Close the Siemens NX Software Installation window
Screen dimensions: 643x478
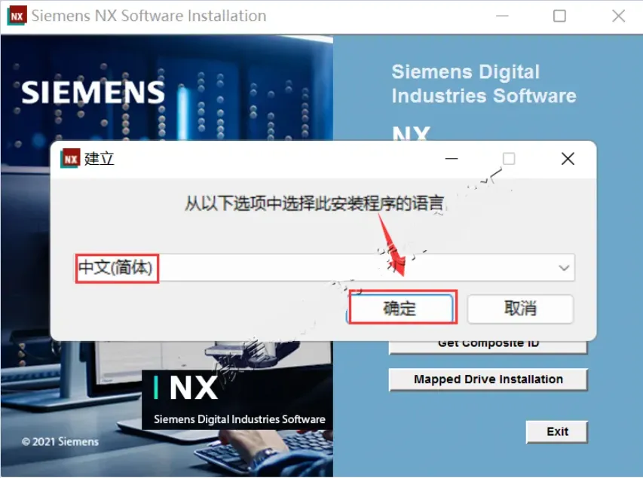point(618,16)
